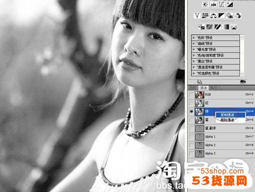The height and width of the screenshot is (192, 255).
Task: Click the Alpha 3 channel thumbnail
Action: 200,154
